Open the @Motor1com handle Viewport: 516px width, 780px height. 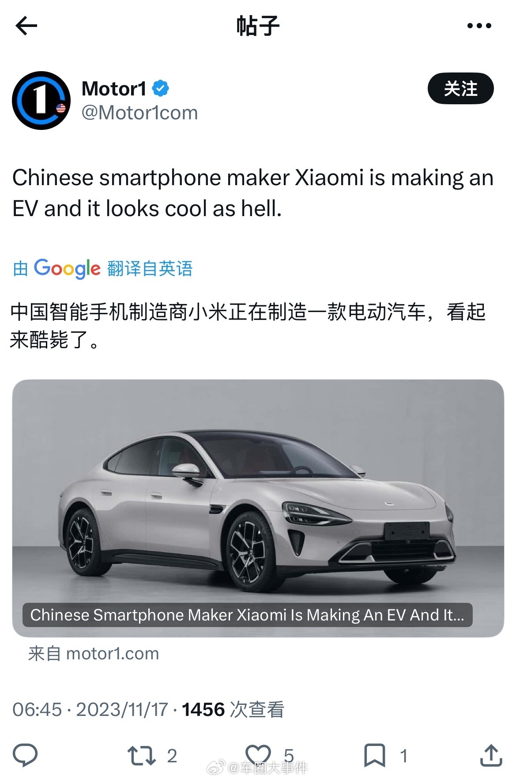pyautogui.click(x=139, y=113)
